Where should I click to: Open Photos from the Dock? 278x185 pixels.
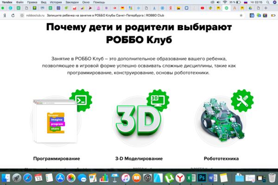coord(71,178)
